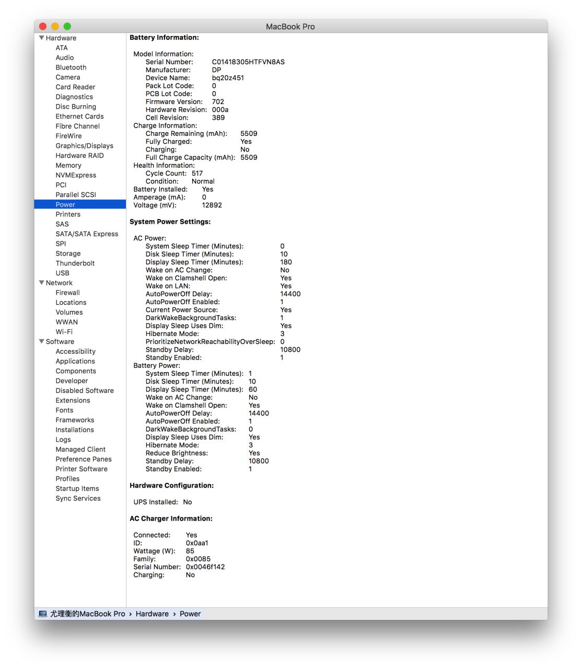Image resolution: width=582 pixels, height=669 pixels.
Task: Open Fibre Channel entry
Action: pyautogui.click(x=78, y=126)
